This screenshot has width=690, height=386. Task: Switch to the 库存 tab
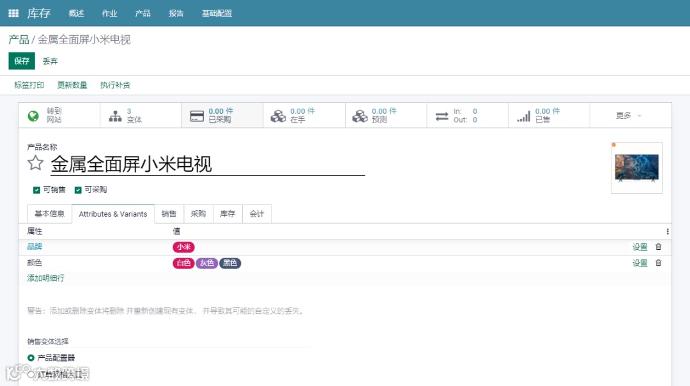[x=227, y=214]
